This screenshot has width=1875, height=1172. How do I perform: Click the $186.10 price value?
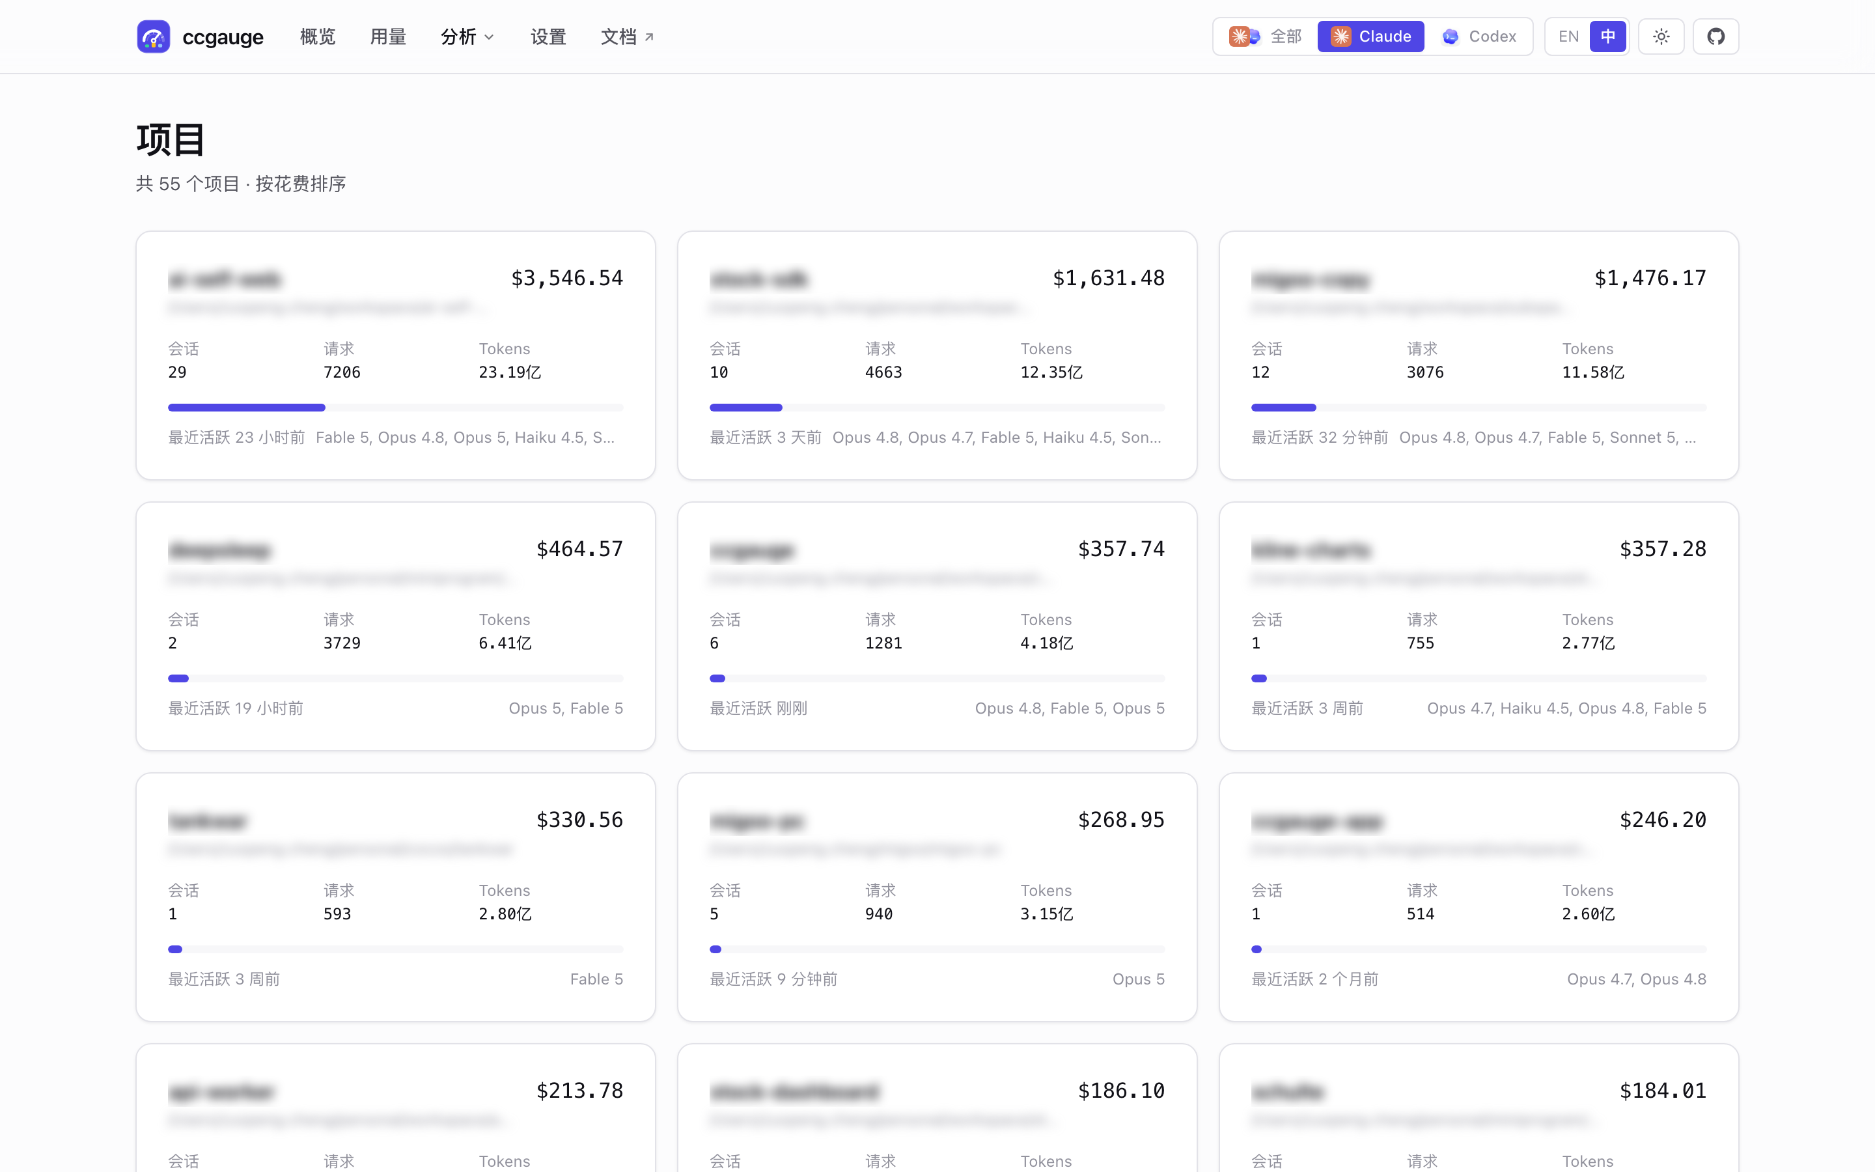pos(1122,1091)
